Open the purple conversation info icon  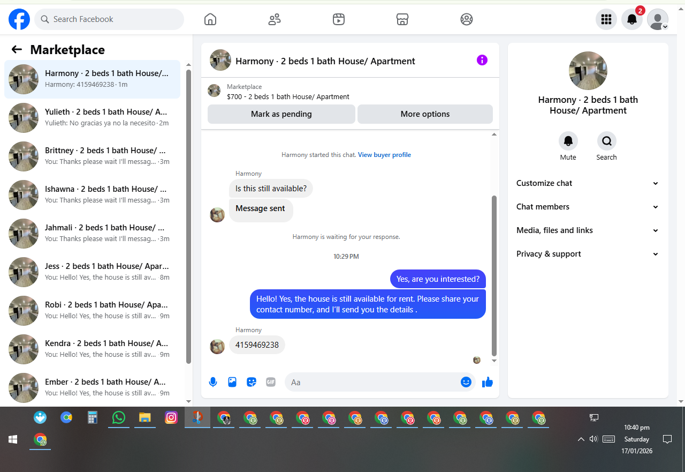pos(482,60)
